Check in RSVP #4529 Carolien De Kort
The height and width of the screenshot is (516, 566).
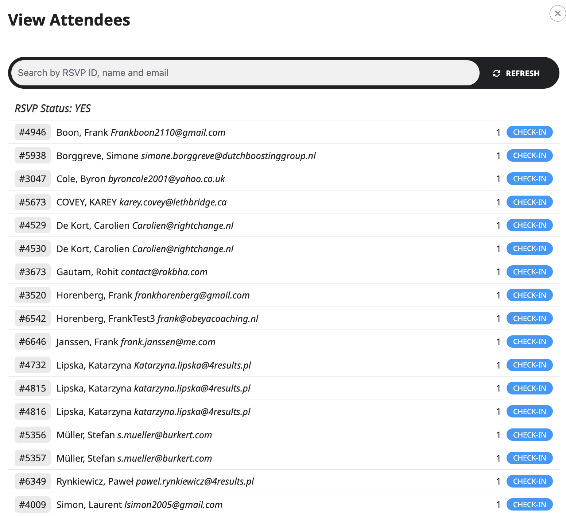(530, 225)
